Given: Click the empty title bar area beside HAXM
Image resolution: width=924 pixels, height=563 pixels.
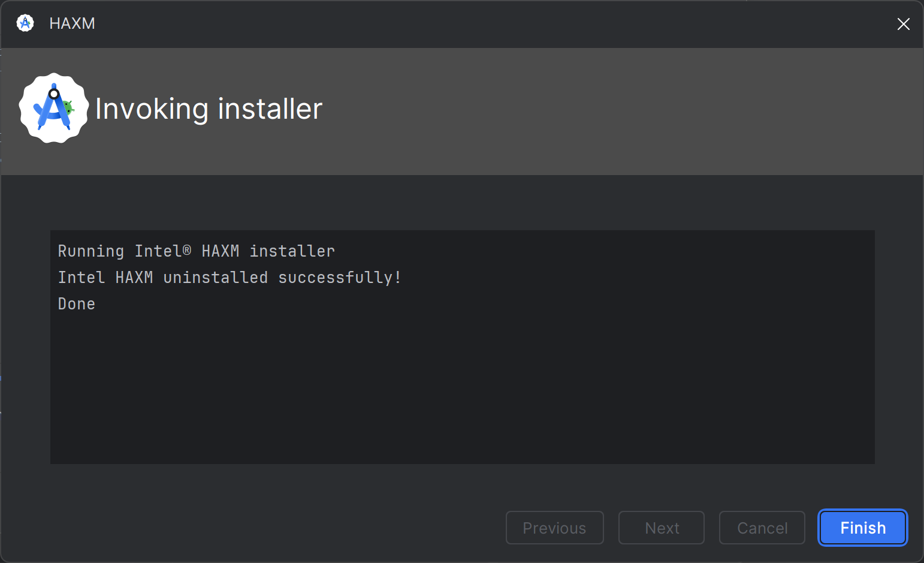Looking at the screenshot, I should point(479,24).
